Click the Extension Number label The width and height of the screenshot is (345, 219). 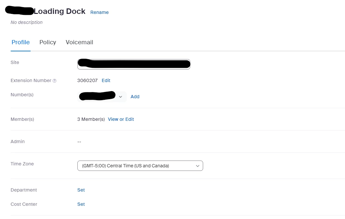31,80
